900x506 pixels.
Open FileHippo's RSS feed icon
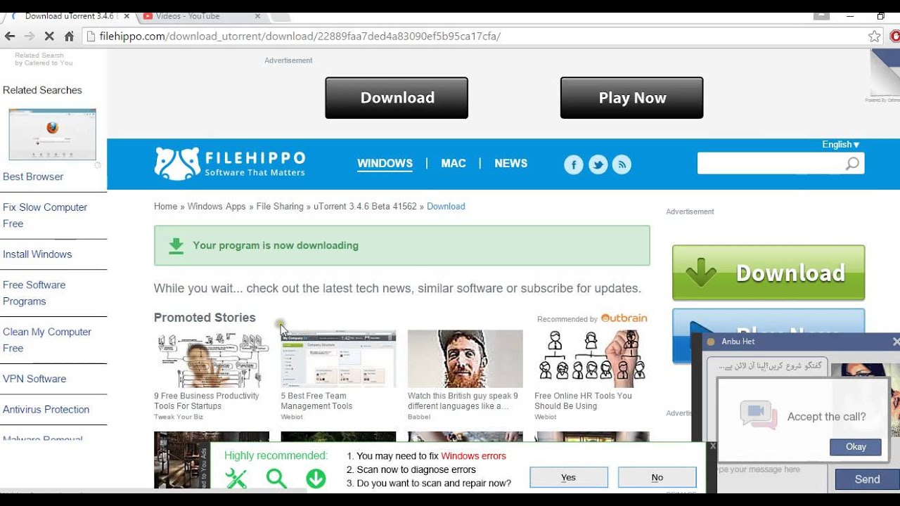[622, 164]
